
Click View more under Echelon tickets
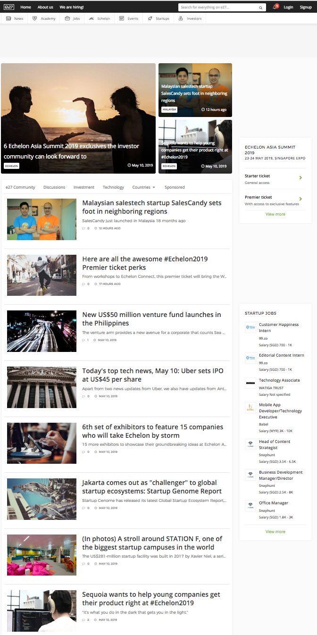click(x=275, y=214)
